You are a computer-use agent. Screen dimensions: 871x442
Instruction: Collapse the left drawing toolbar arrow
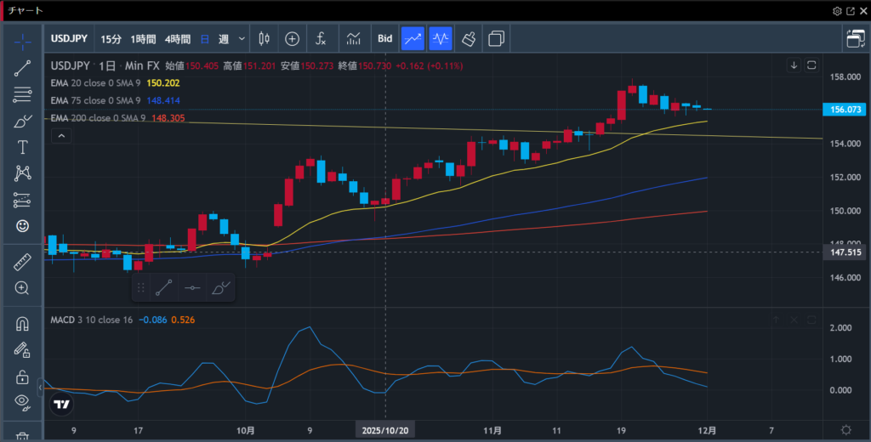41,388
